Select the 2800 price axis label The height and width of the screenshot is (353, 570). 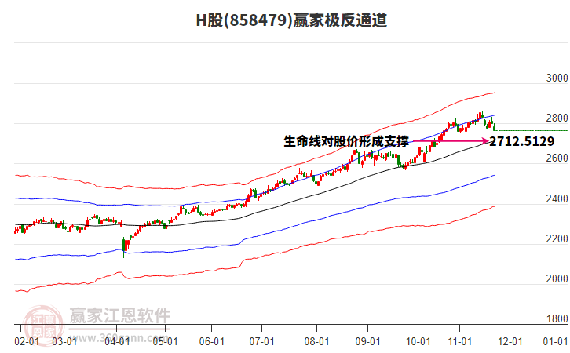coord(557,118)
